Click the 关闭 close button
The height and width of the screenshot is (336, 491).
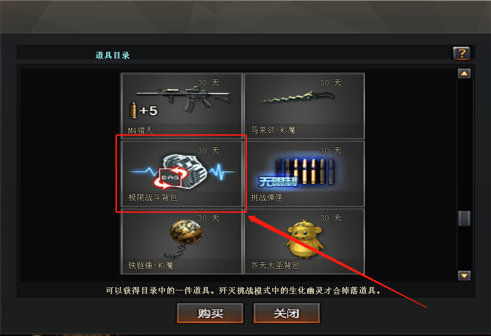(287, 313)
